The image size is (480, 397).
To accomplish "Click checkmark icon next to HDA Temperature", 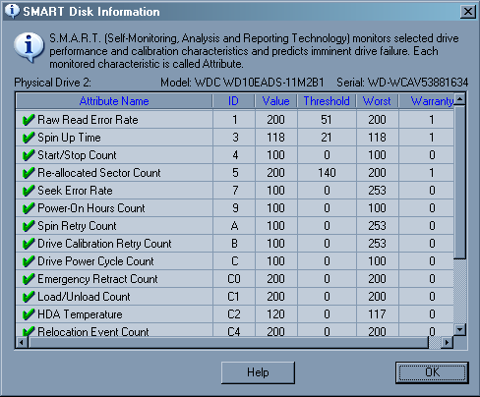I will pos(29,314).
